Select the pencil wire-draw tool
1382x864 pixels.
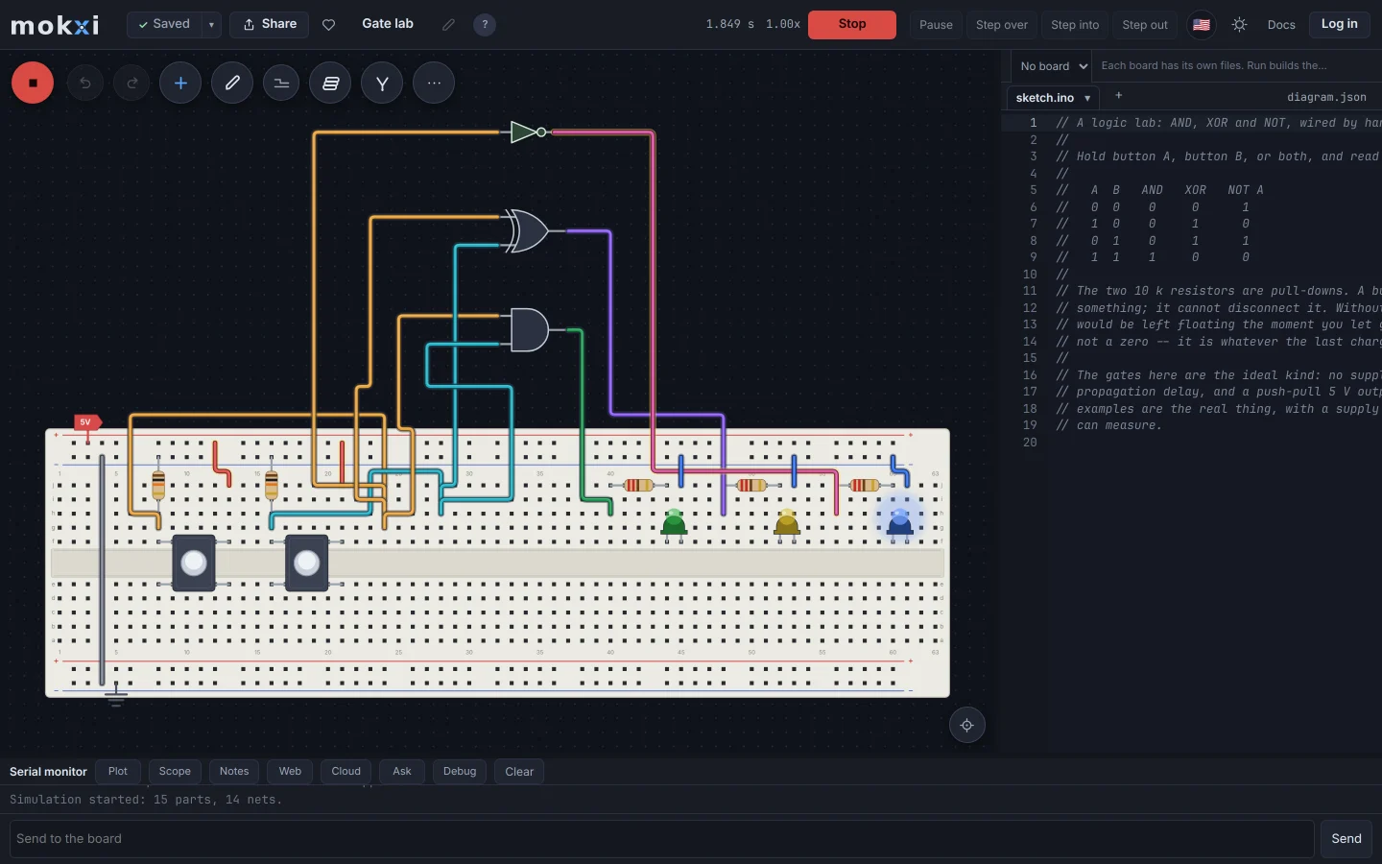[232, 83]
